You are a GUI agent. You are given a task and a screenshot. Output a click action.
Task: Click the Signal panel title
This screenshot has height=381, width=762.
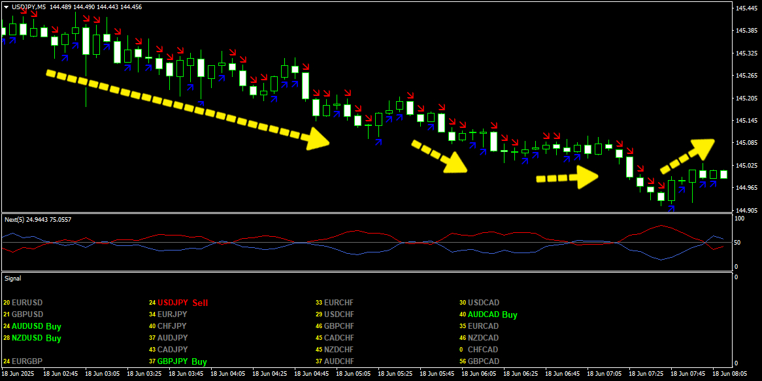pos(13,278)
